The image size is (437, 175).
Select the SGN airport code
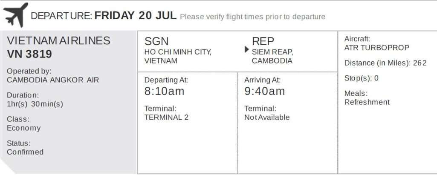pos(156,41)
